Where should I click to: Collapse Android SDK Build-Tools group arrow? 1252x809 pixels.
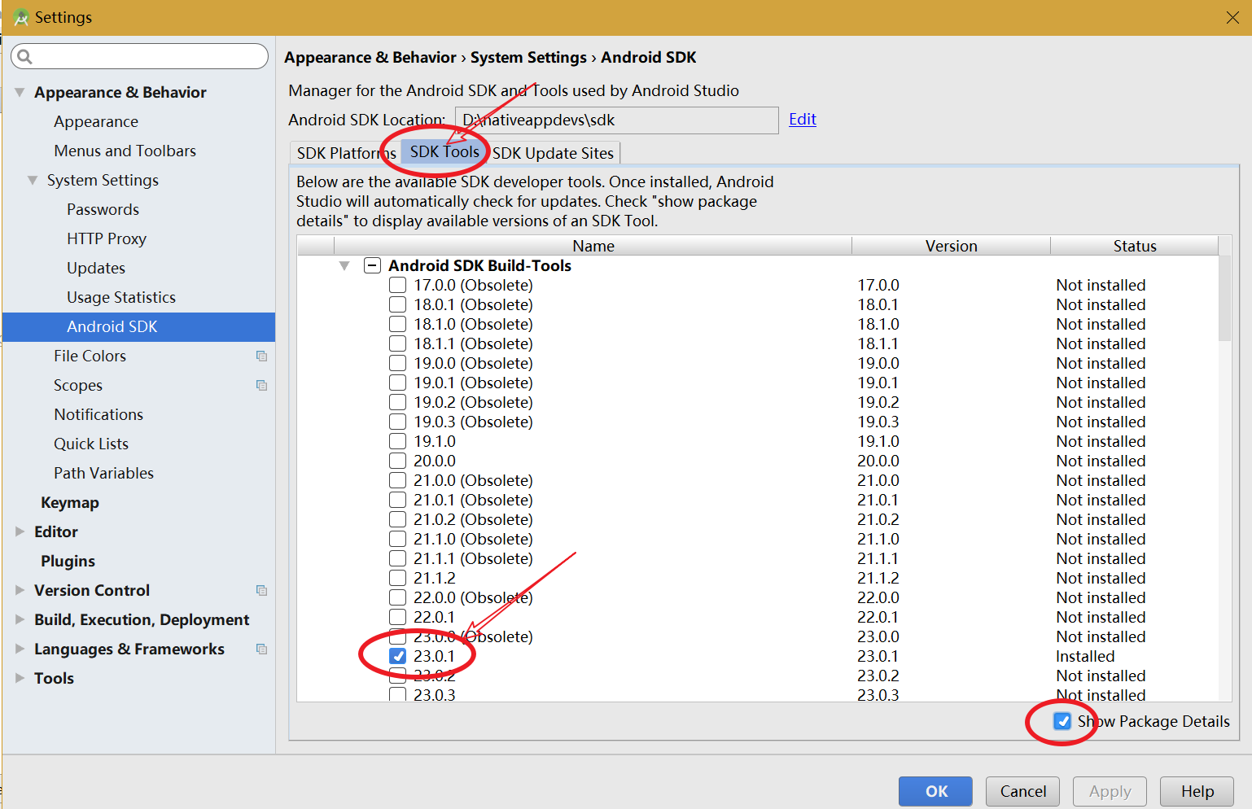pyautogui.click(x=344, y=265)
